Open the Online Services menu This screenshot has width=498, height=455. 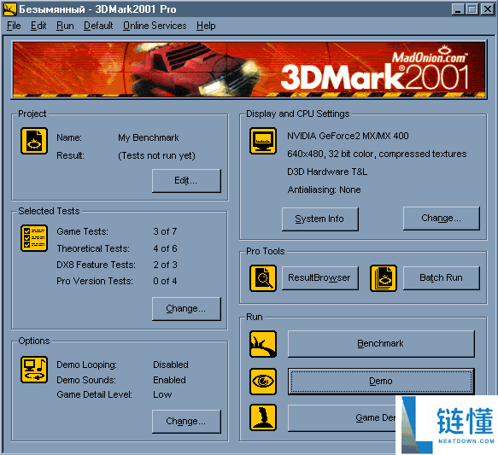(155, 26)
